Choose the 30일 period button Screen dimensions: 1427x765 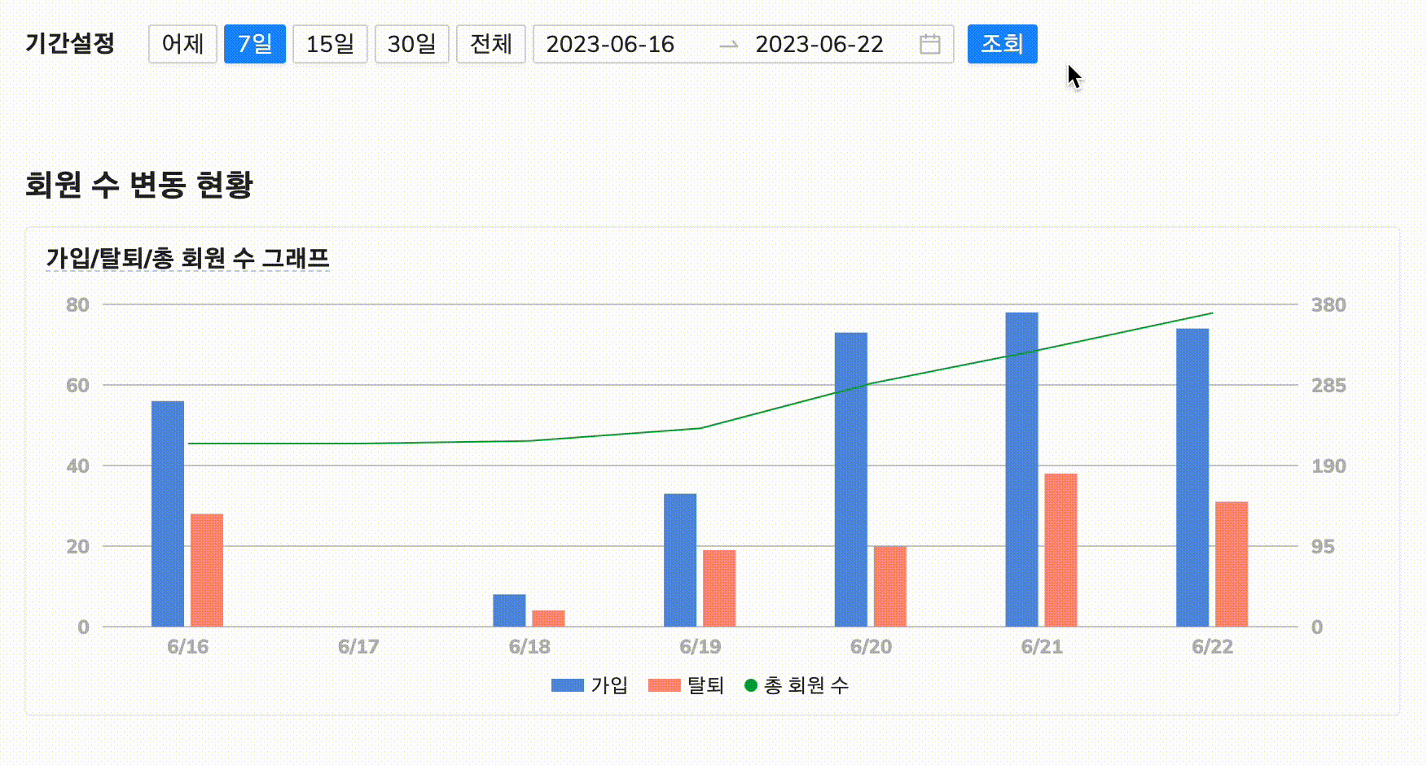coord(412,44)
